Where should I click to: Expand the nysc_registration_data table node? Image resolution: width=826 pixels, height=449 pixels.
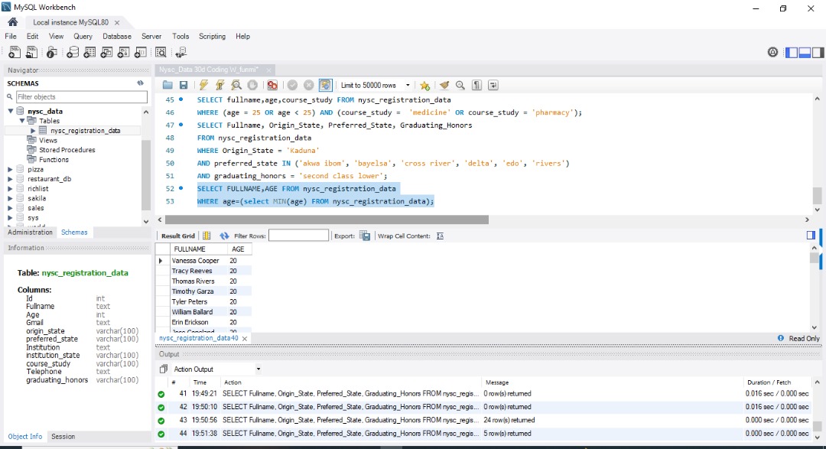click(x=33, y=131)
